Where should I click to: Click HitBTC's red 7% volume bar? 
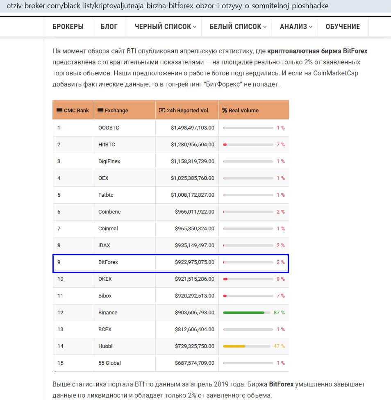click(x=225, y=145)
